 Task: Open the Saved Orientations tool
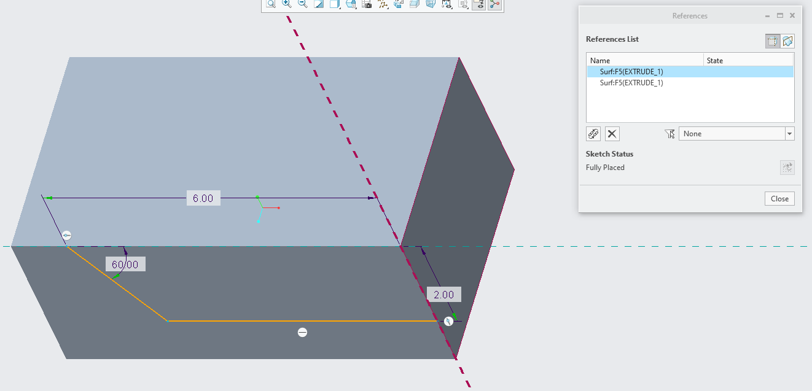[x=351, y=4]
